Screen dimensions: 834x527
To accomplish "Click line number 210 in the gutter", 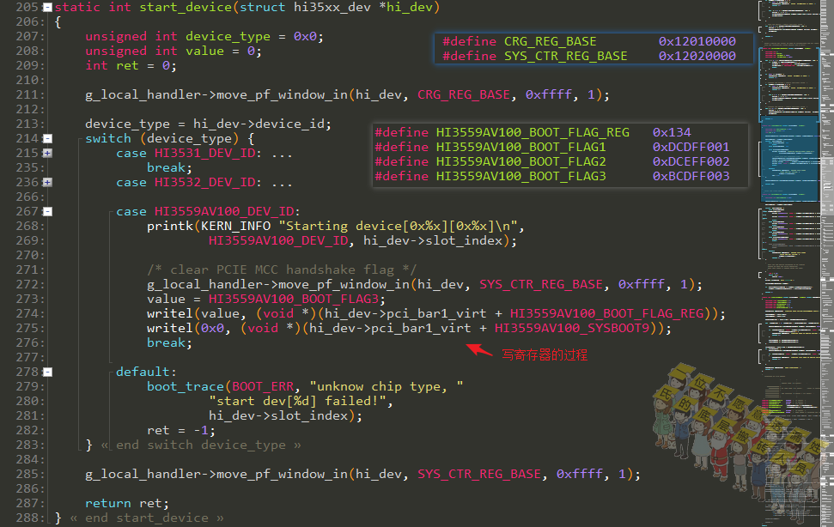I will pos(27,80).
